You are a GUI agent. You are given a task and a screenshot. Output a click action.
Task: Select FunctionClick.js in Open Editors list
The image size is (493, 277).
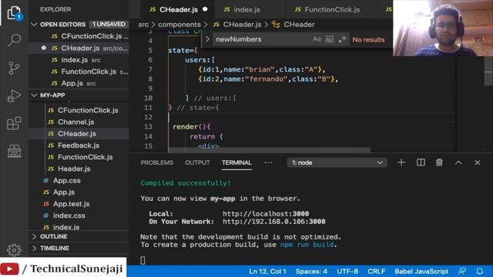[79, 72]
